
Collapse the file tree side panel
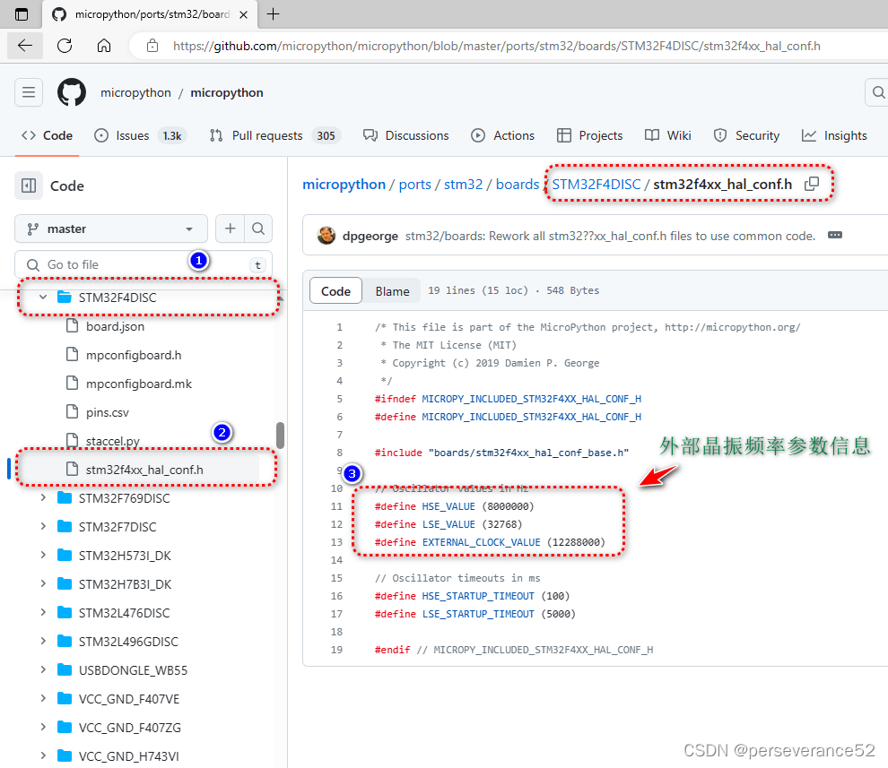(29, 186)
